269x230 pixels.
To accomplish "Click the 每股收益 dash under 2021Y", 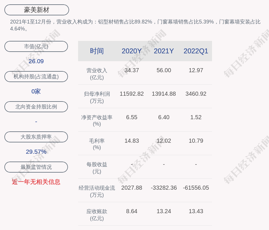I will (164, 164).
